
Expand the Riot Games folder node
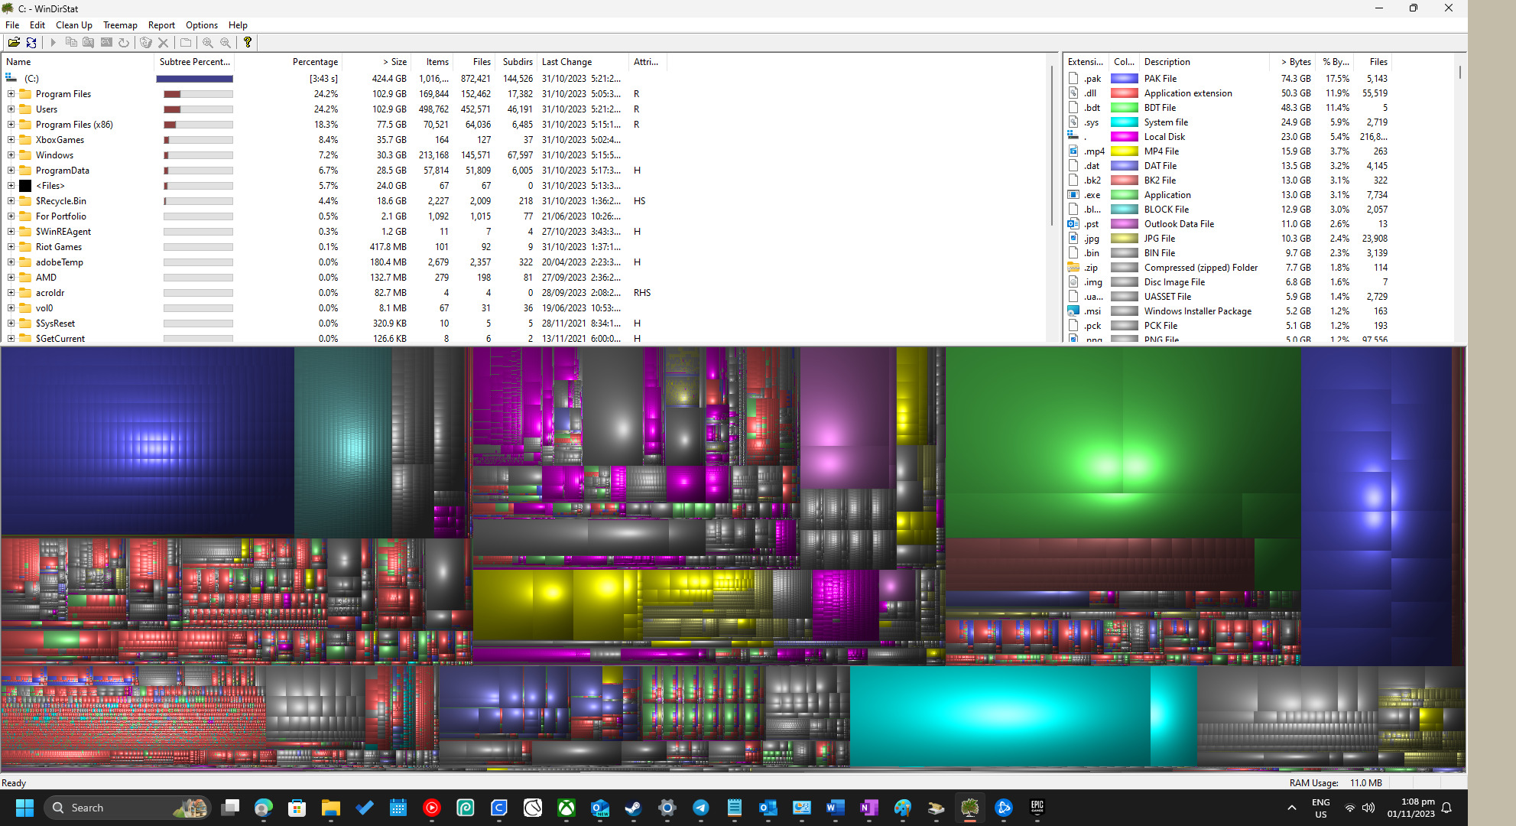11,247
